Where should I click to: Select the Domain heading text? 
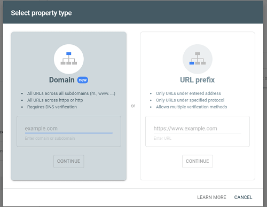click(62, 80)
